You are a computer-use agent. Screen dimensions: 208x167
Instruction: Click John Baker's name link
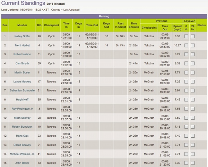[22, 163]
